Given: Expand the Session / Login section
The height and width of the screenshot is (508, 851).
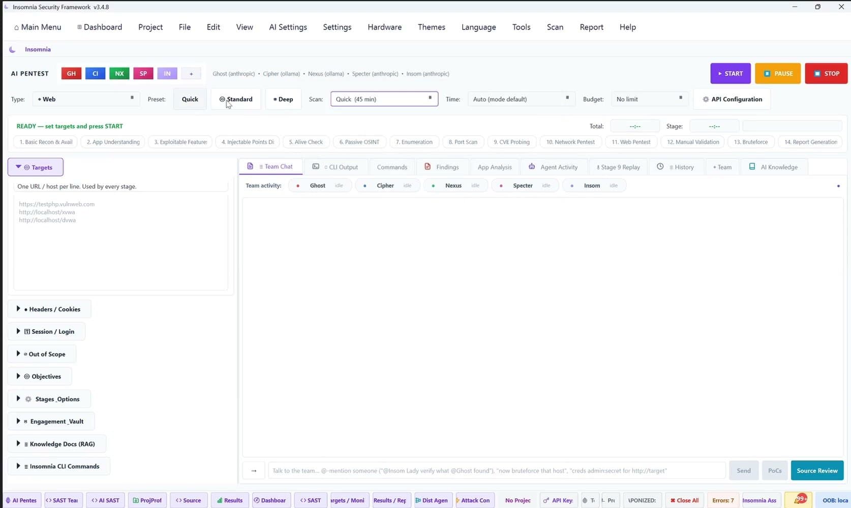Looking at the screenshot, I should pyautogui.click(x=46, y=331).
